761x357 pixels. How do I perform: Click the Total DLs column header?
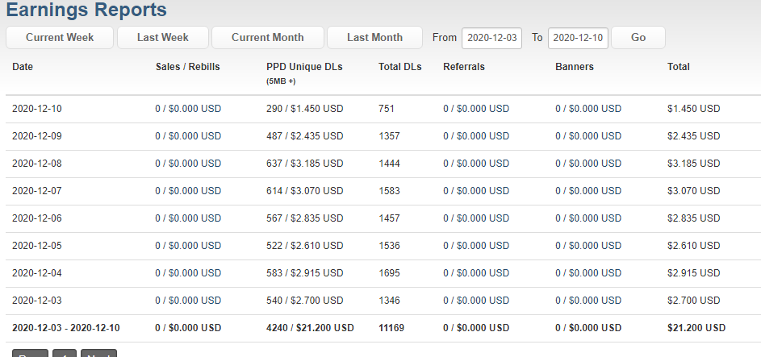(x=400, y=67)
